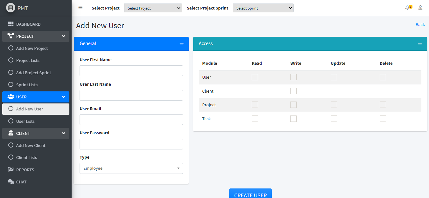Tick Delete permission for User module

pyautogui.click(x=383, y=77)
